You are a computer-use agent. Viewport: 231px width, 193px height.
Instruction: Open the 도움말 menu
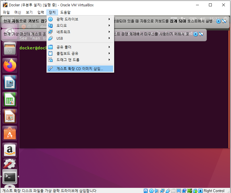tap(65, 12)
